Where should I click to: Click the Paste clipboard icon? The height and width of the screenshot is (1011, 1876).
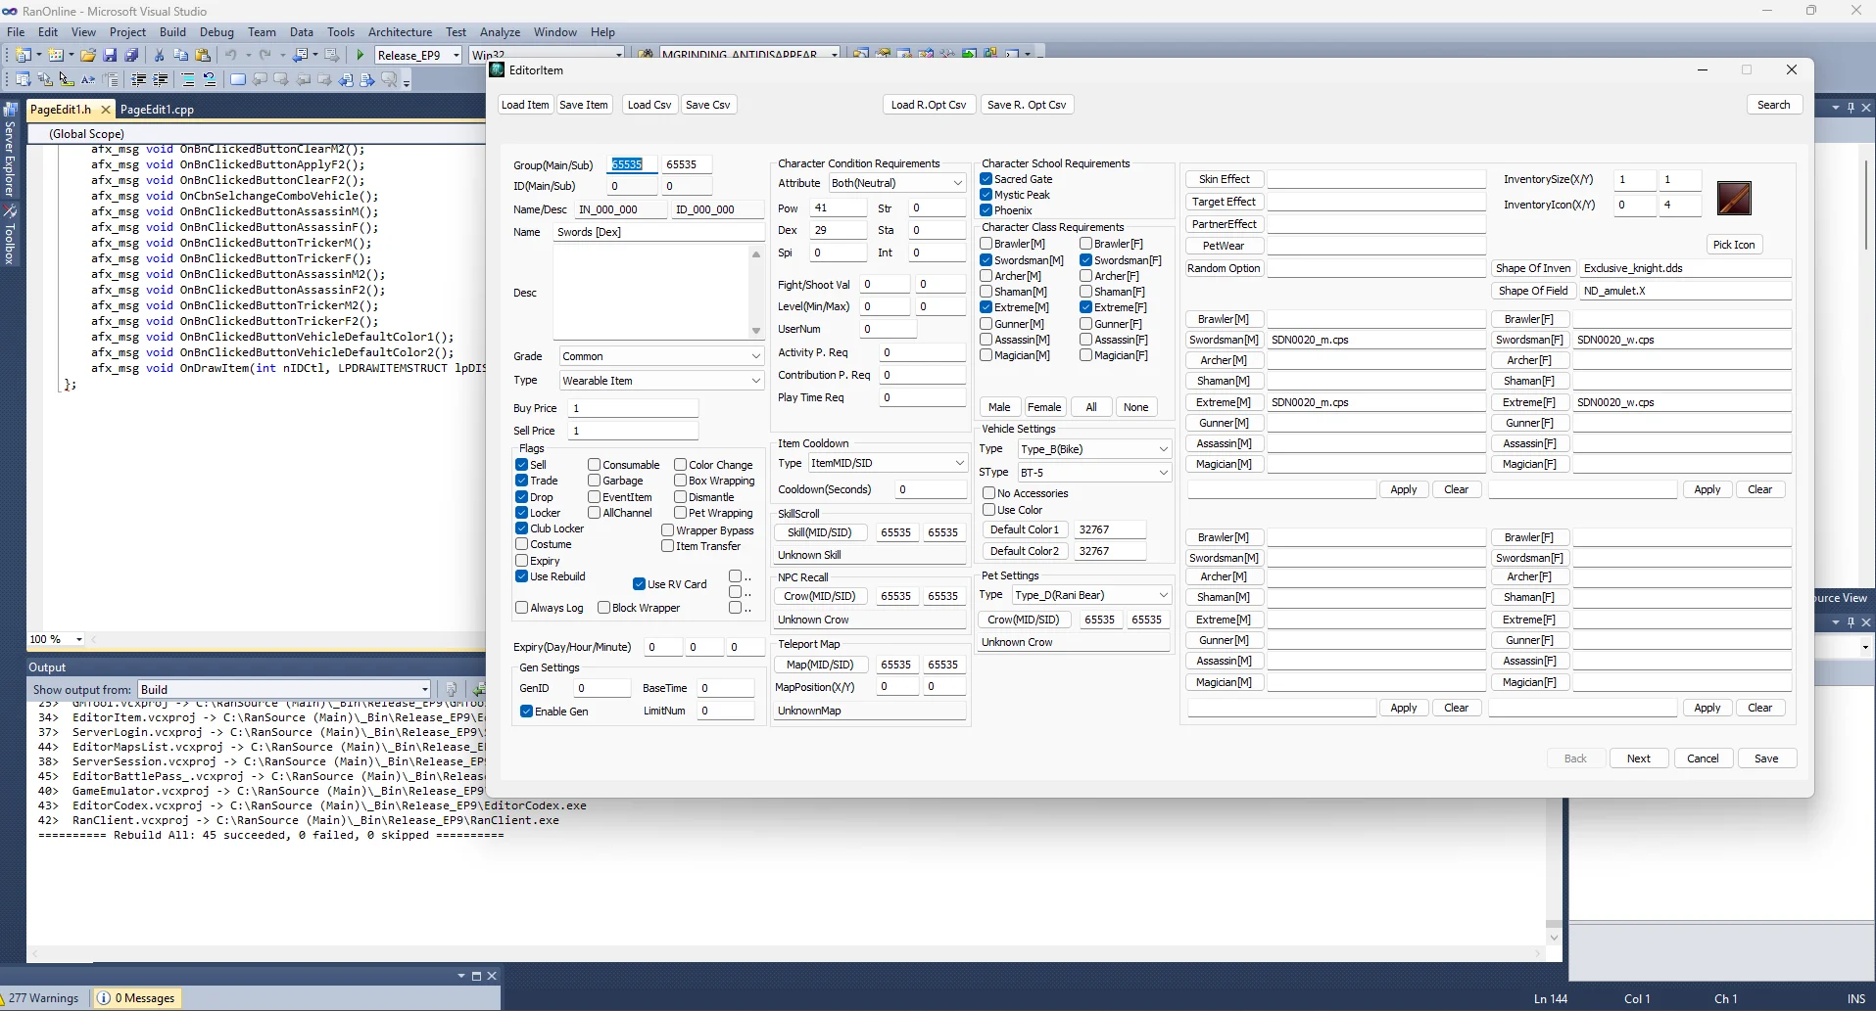click(203, 56)
